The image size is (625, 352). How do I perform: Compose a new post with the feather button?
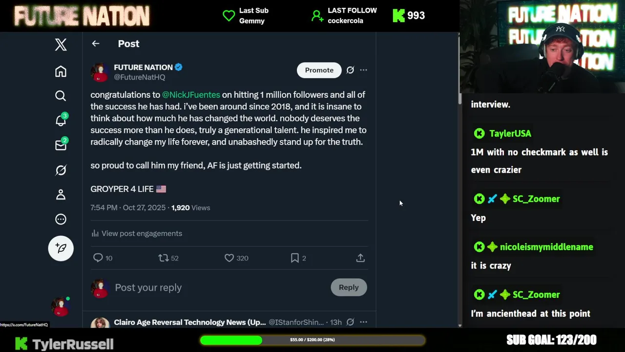click(61, 248)
